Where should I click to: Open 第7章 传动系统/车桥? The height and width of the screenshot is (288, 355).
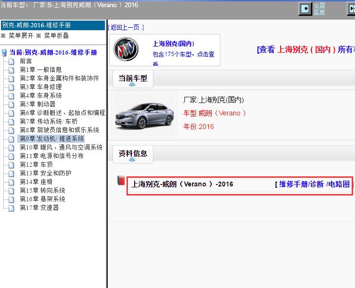(x=49, y=121)
